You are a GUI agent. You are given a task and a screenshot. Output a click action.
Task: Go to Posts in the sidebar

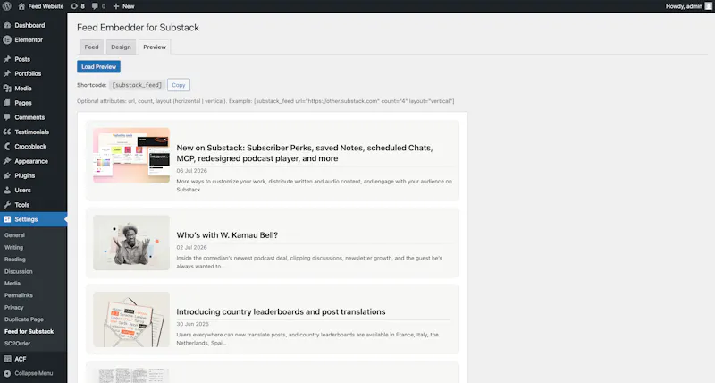point(22,59)
